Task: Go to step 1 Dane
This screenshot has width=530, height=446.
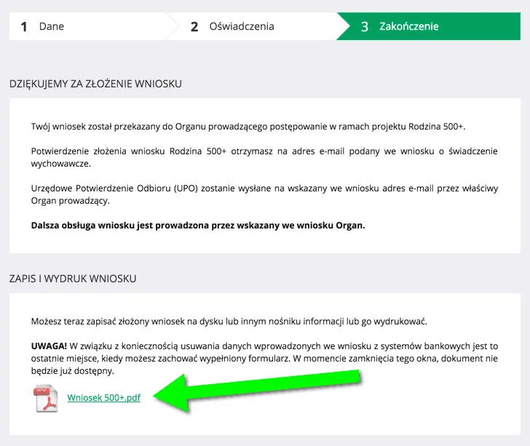Action: (89, 26)
